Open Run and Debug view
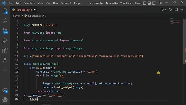 coord(5,41)
